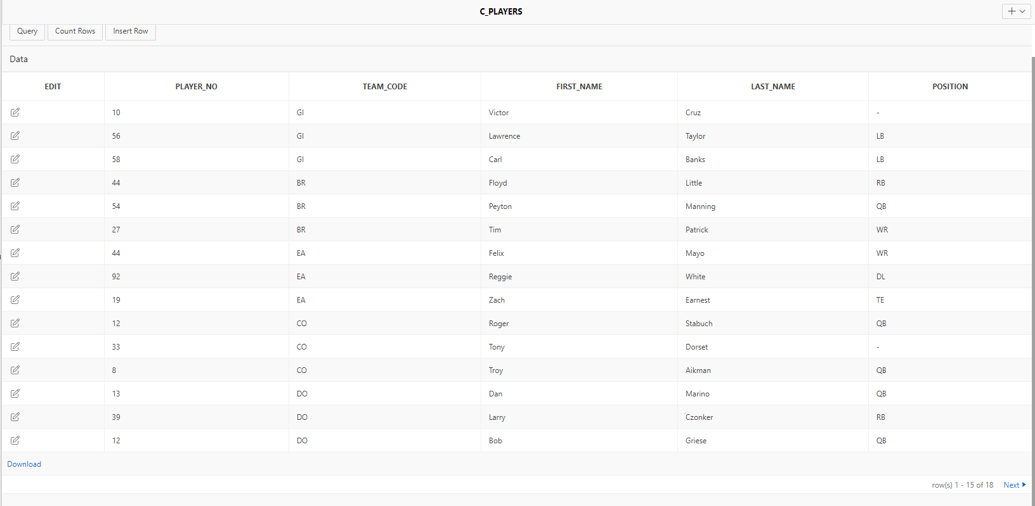Screen dimensions: 1035x506
Task: Click the first name Peyton
Action: click(500, 206)
